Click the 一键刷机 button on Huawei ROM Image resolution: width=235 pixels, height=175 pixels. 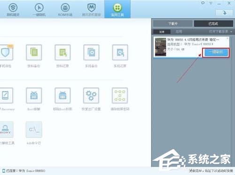coord(216,53)
